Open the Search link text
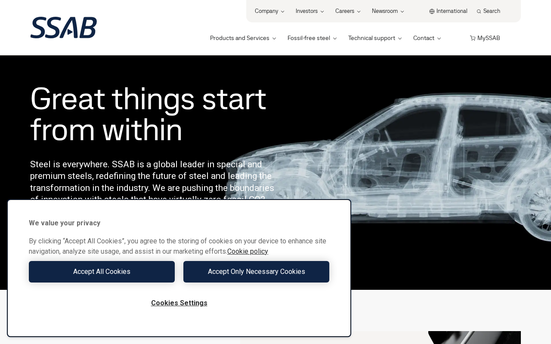 point(492,11)
